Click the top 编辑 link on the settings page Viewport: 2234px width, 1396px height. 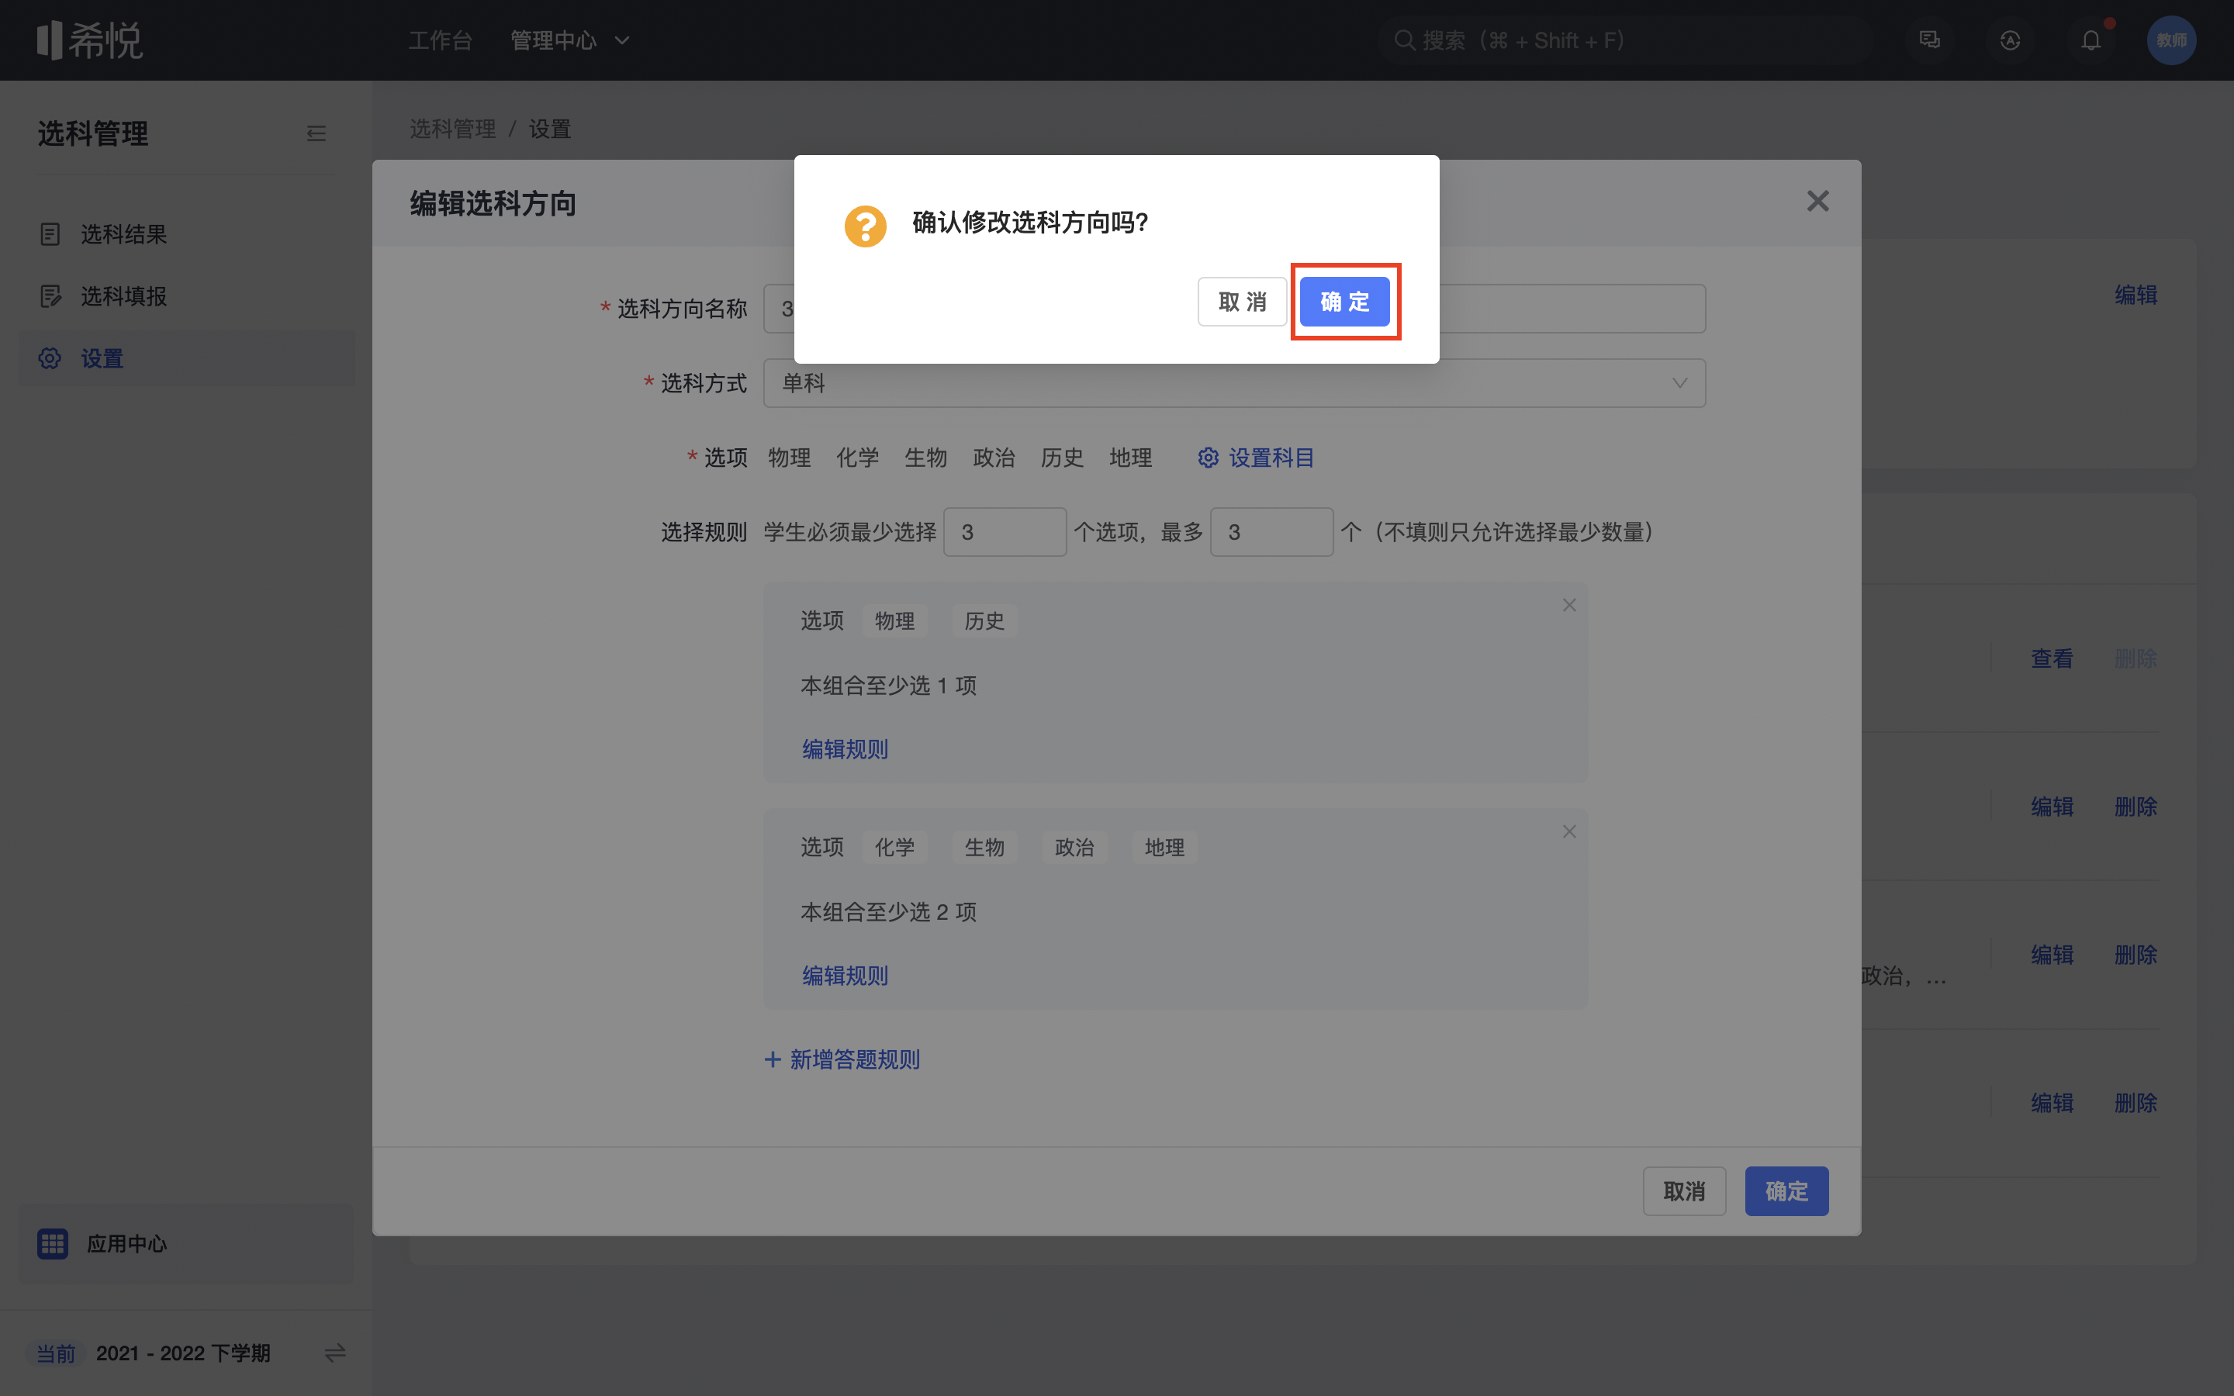click(2136, 295)
